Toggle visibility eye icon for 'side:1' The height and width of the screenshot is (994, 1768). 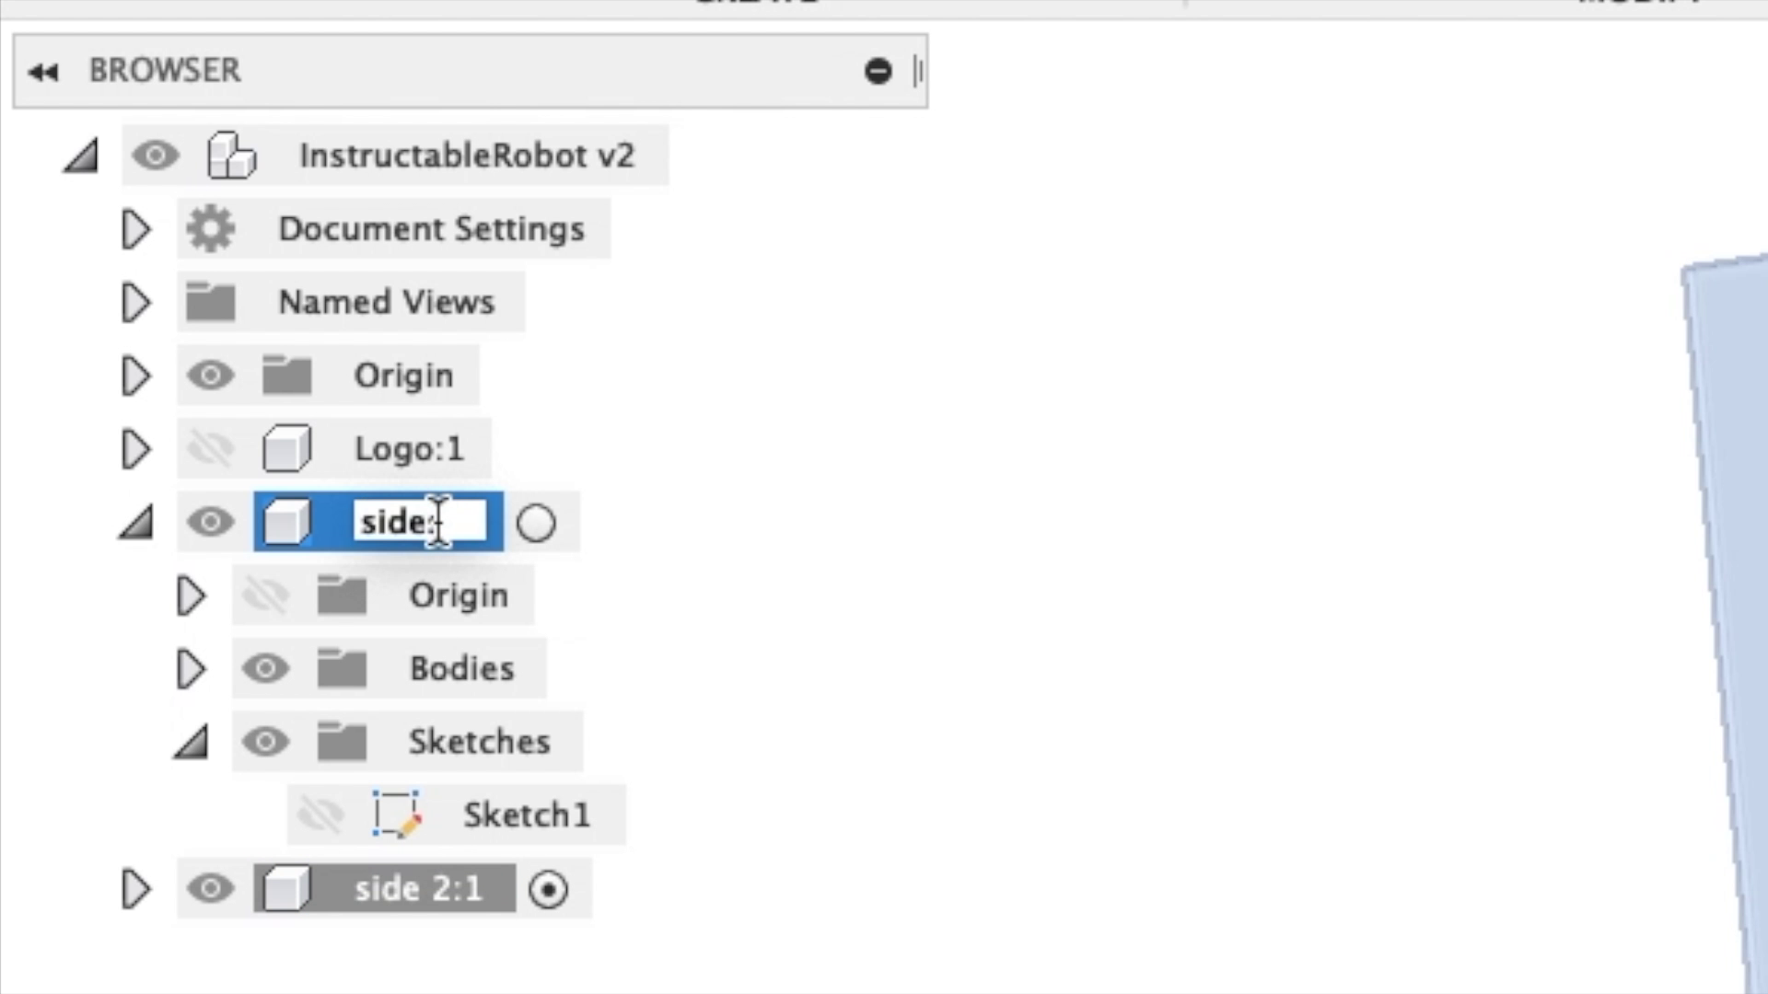click(x=211, y=521)
